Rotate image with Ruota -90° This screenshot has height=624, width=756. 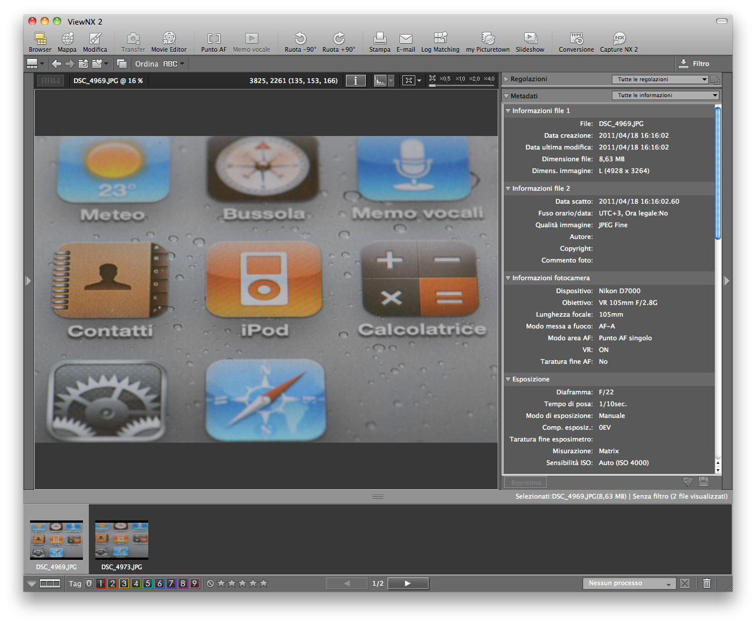(x=300, y=42)
